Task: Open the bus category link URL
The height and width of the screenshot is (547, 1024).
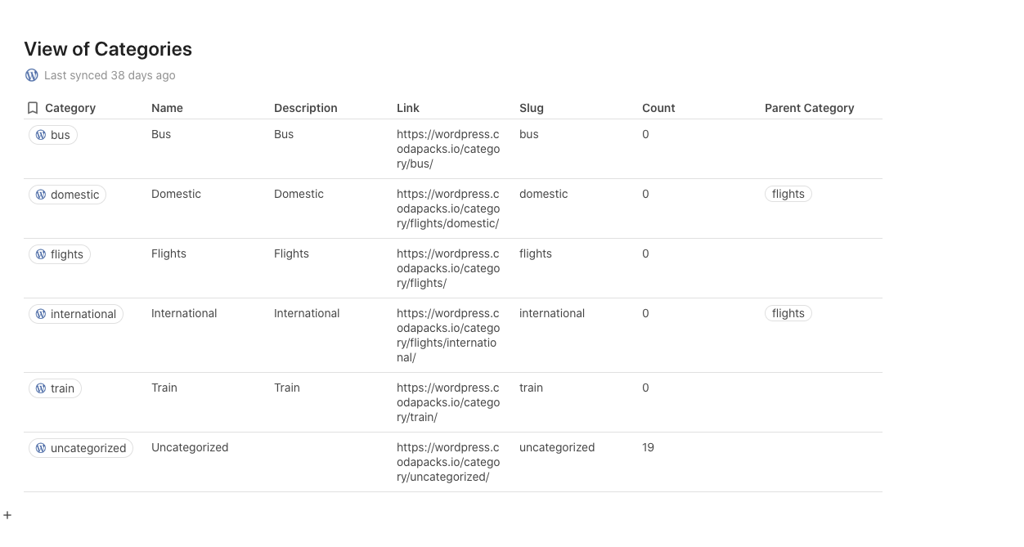Action: pyautogui.click(x=447, y=149)
